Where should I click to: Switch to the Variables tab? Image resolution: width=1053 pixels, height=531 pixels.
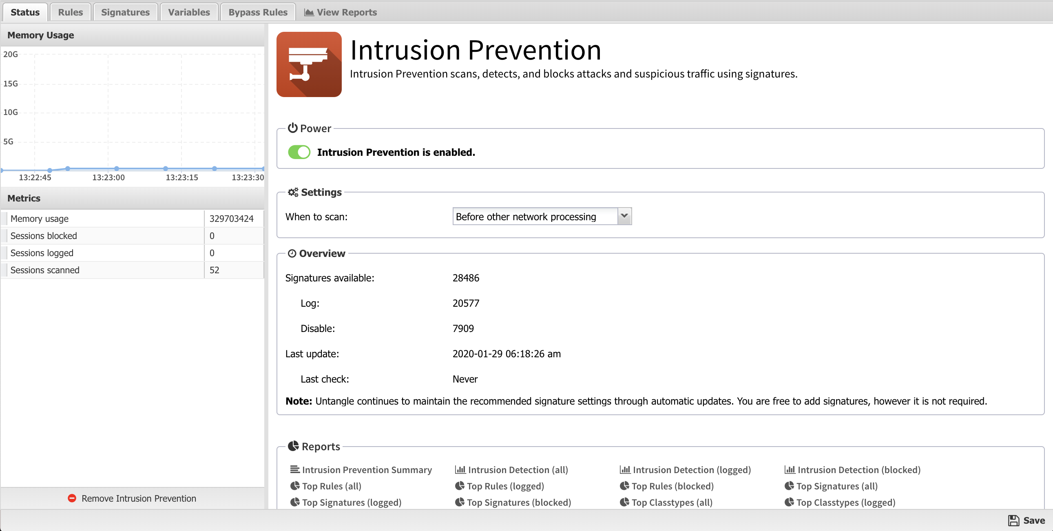(x=189, y=12)
